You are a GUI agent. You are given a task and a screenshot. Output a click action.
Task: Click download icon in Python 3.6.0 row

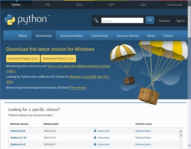(x=95, y=131)
